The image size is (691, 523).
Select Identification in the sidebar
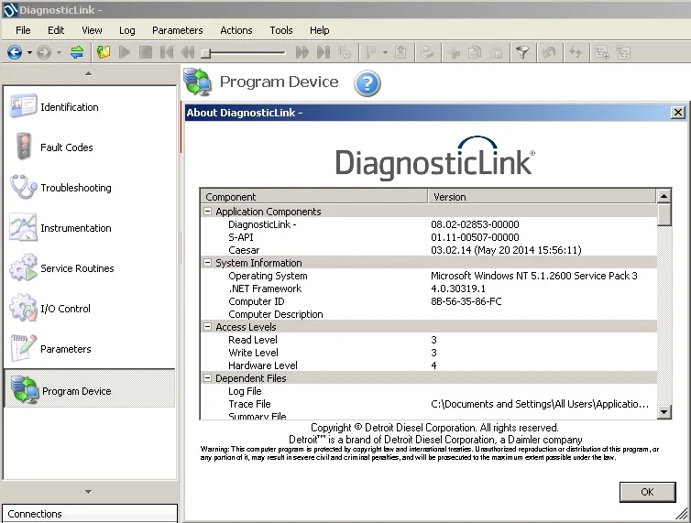(x=90, y=107)
